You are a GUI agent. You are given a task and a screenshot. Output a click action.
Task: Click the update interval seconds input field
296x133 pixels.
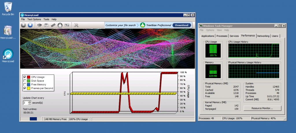coord(25,103)
